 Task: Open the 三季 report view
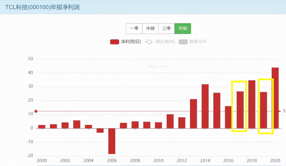166,29
